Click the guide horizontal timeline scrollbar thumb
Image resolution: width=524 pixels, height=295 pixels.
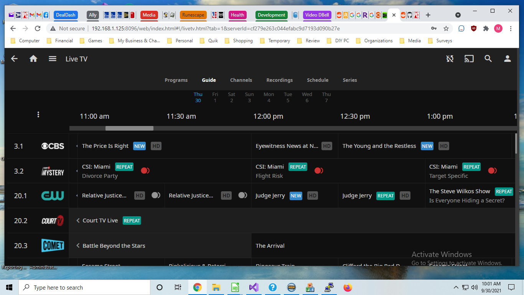(129, 128)
